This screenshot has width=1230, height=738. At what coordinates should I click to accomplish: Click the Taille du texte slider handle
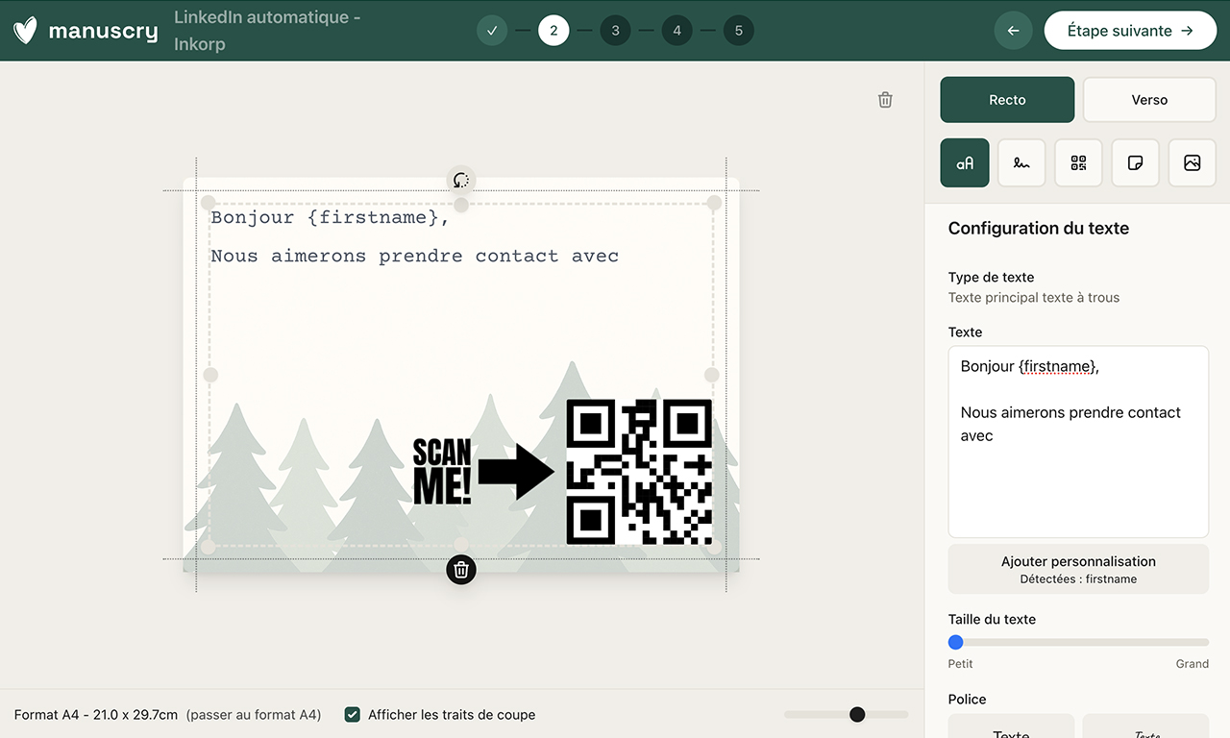click(955, 642)
